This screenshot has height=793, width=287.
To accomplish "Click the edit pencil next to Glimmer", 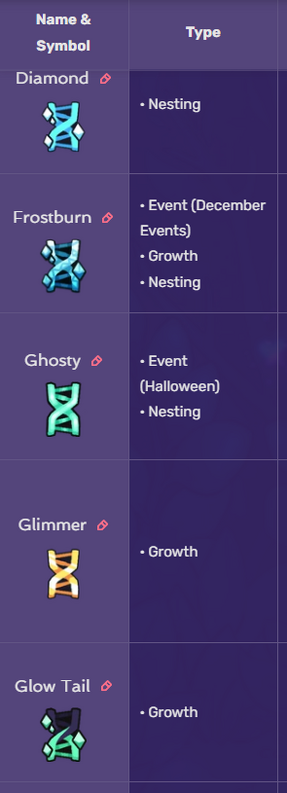I will (x=103, y=525).
